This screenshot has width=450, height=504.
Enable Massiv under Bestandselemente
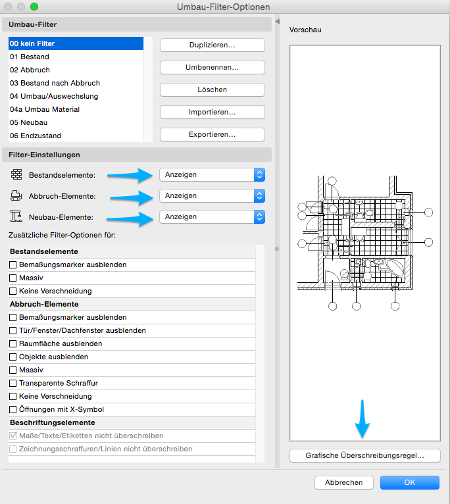13,278
